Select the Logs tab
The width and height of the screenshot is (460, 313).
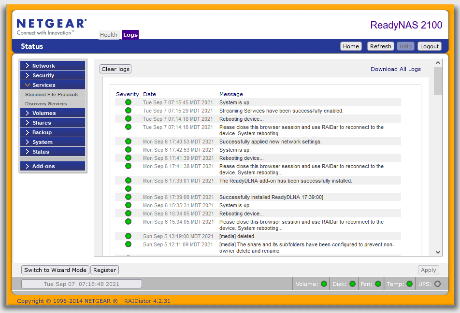click(130, 35)
